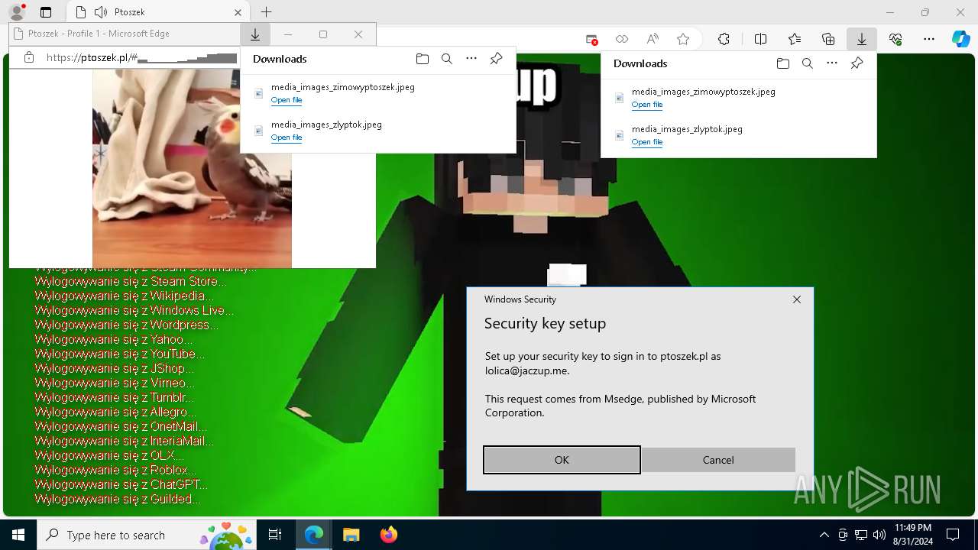Open the Favorites list icon
Screen dimensions: 978x550
point(795,39)
